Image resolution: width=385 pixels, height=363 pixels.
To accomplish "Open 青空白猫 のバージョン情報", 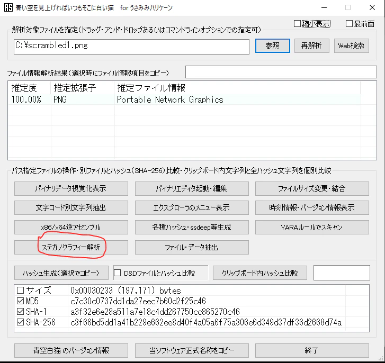I will click(71, 350).
